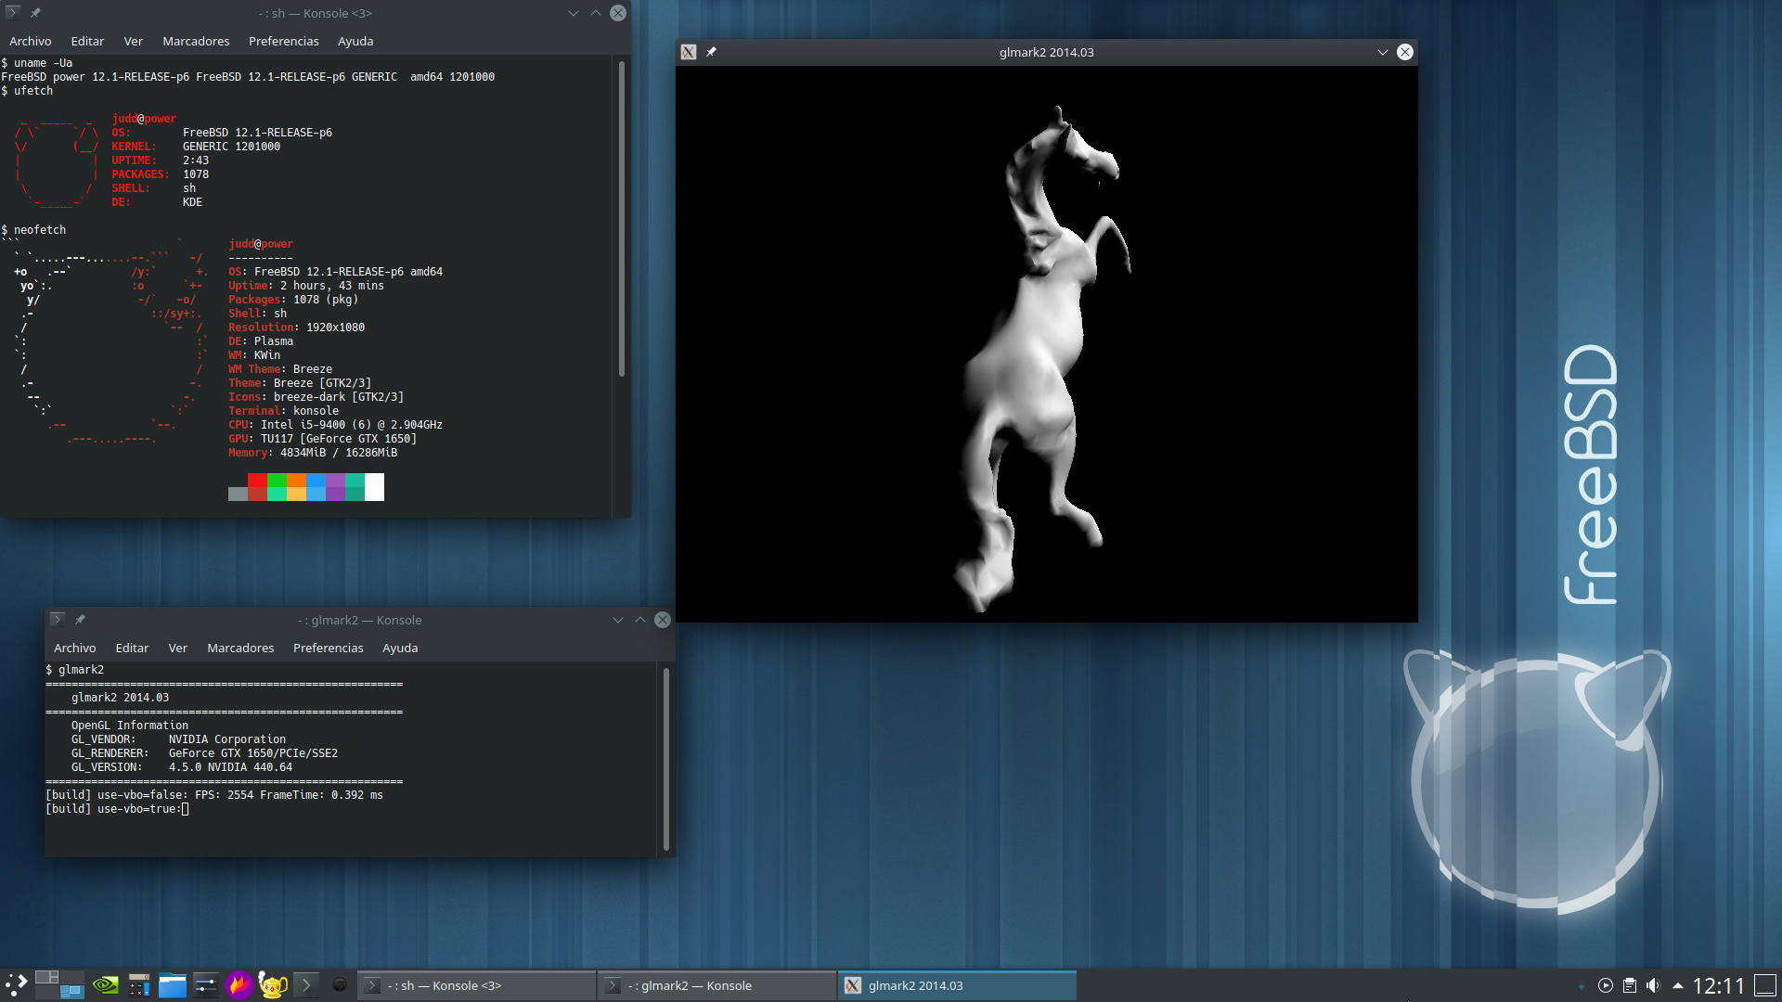The width and height of the screenshot is (1782, 1002).
Task: Minimize the glmark2 render window
Action: pyautogui.click(x=1383, y=52)
